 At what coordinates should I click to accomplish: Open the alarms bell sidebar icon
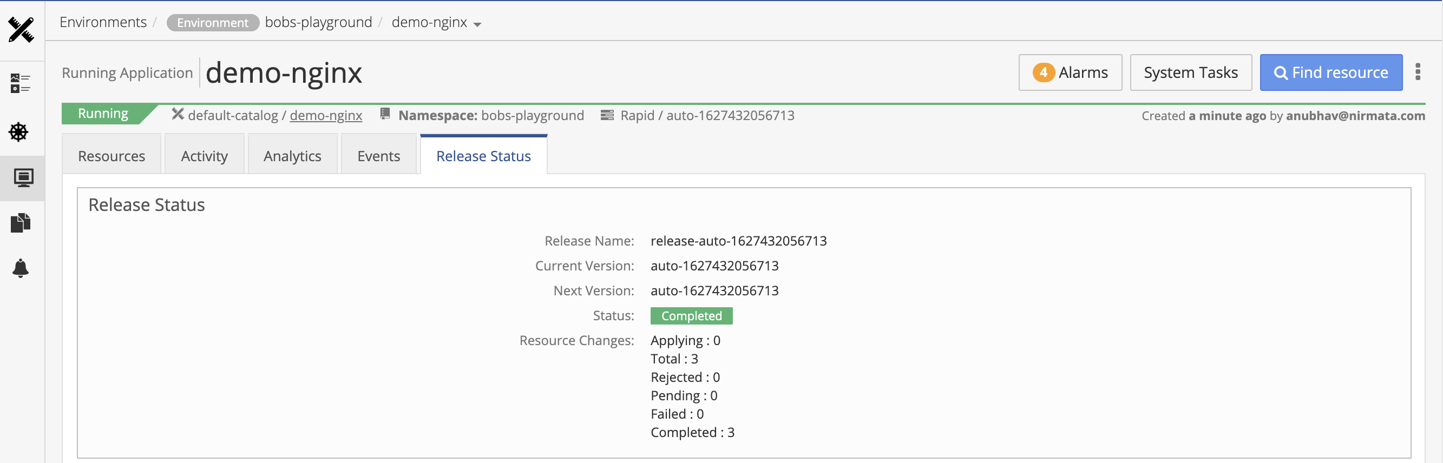pyautogui.click(x=20, y=268)
